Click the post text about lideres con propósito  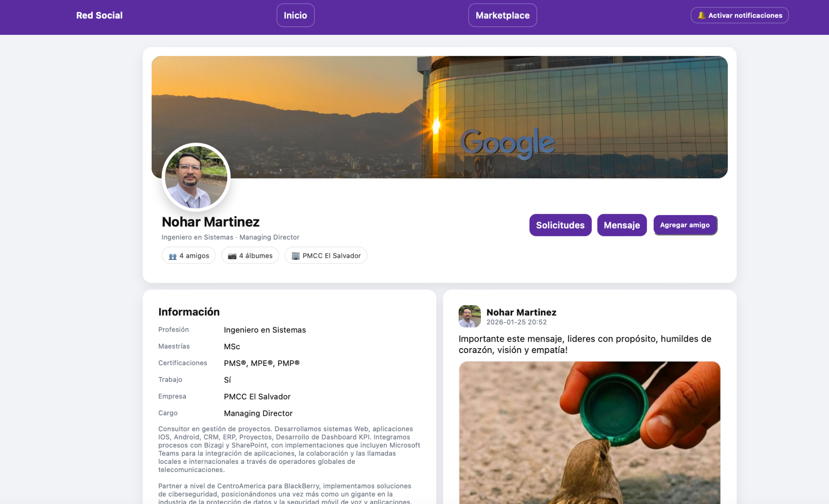tap(585, 344)
